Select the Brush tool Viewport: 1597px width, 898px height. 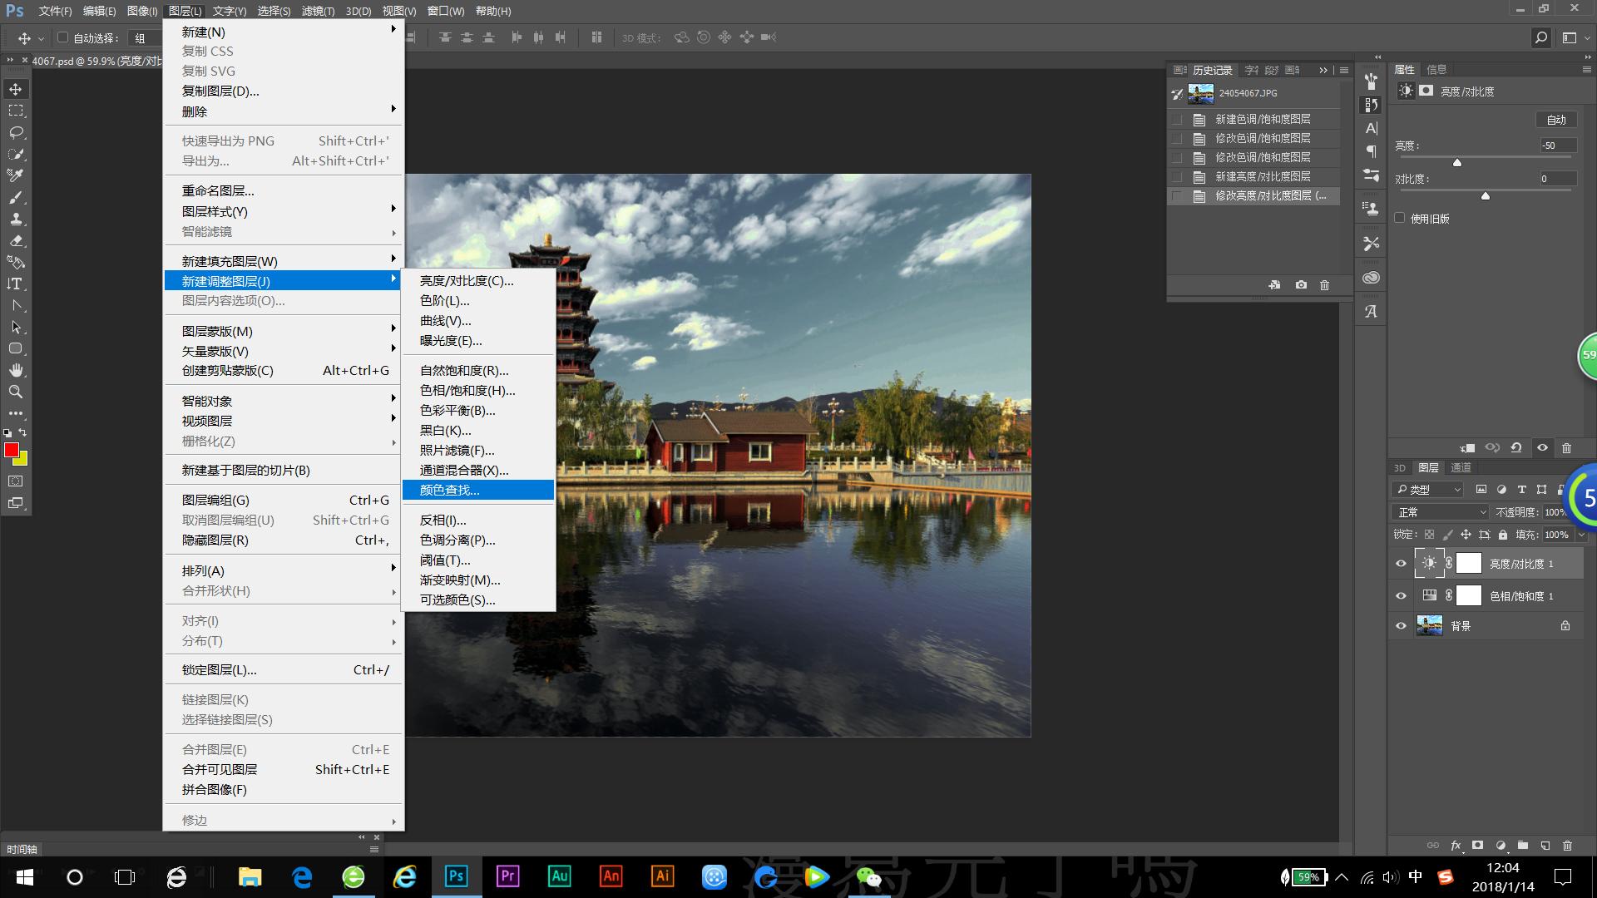click(x=16, y=197)
